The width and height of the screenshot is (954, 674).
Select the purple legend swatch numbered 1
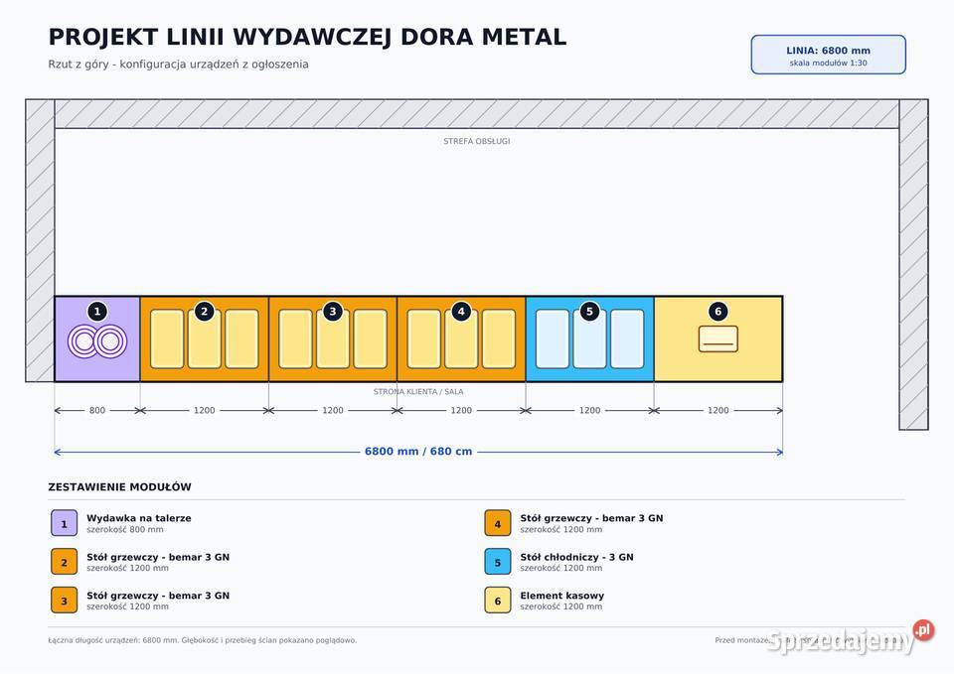(x=64, y=523)
